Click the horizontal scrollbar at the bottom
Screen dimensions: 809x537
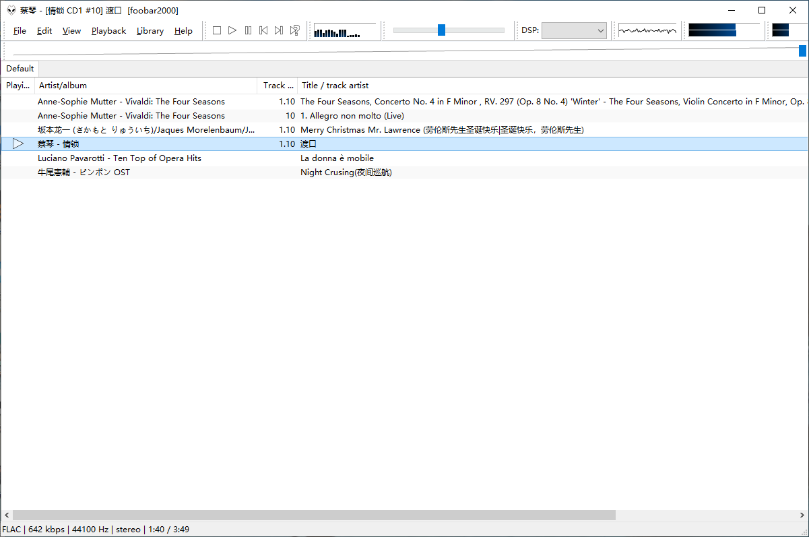pos(314,515)
